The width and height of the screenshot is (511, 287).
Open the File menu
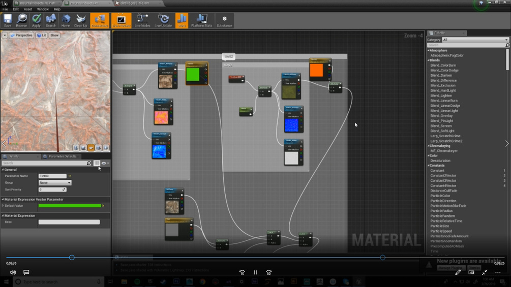click(x=5, y=9)
